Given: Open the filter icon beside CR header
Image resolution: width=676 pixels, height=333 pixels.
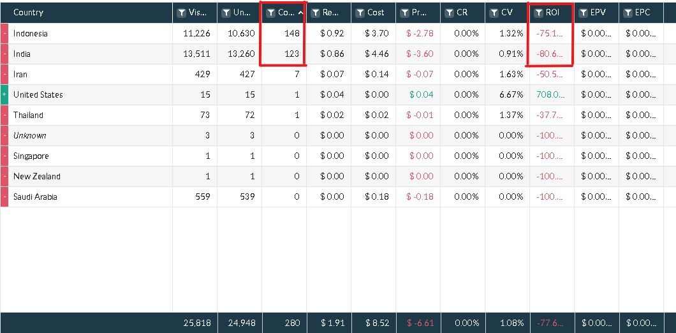Looking at the screenshot, I should point(450,13).
